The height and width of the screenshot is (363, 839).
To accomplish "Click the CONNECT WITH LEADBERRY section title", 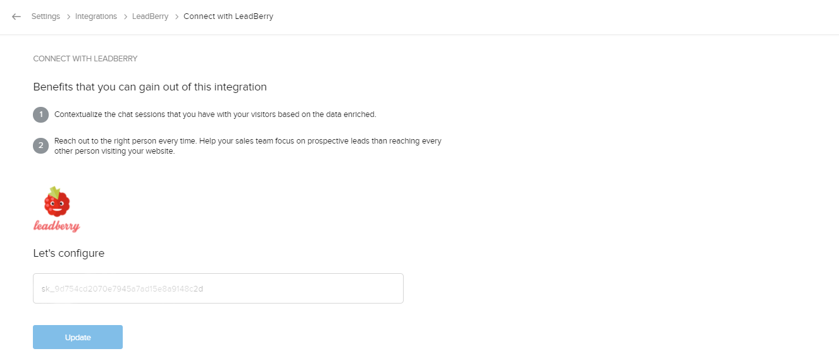I will pyautogui.click(x=85, y=59).
